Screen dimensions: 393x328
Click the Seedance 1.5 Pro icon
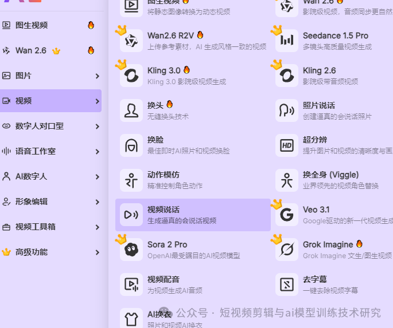(x=287, y=41)
